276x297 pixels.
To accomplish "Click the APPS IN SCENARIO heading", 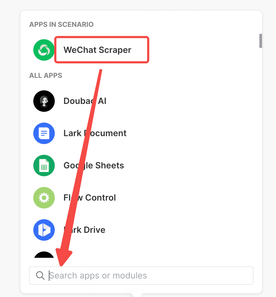I will (x=61, y=24).
